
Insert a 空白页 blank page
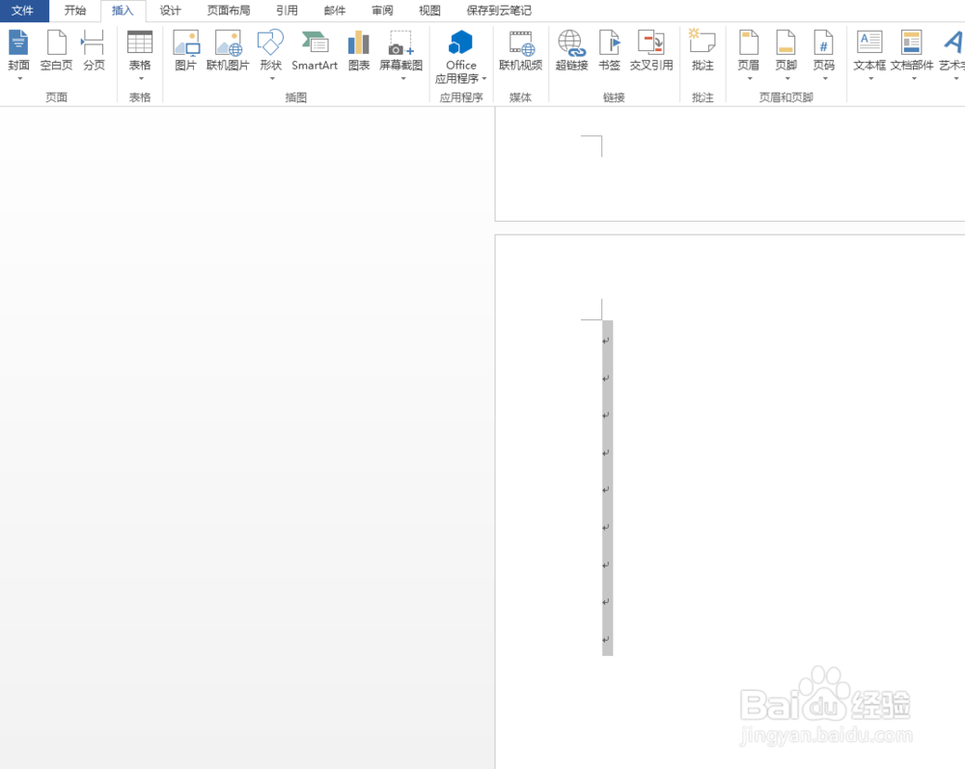[56, 51]
